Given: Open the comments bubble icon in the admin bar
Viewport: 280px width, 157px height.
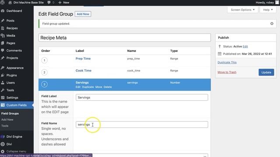Looking at the screenshot, I should (49, 3).
